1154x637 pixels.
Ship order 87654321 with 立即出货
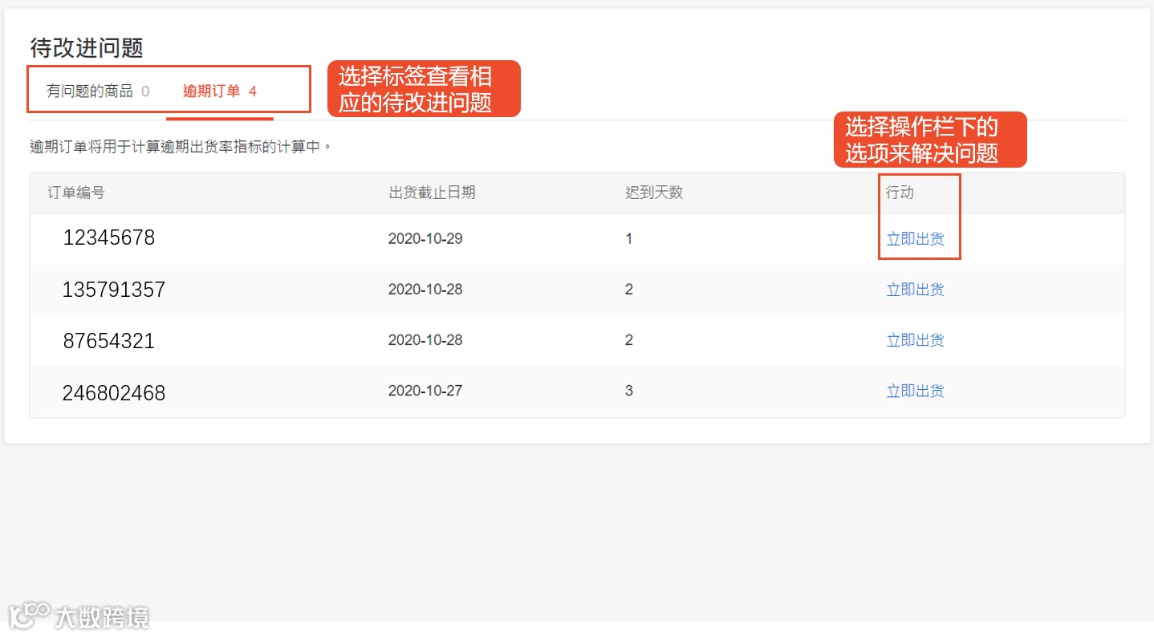pyautogui.click(x=915, y=340)
